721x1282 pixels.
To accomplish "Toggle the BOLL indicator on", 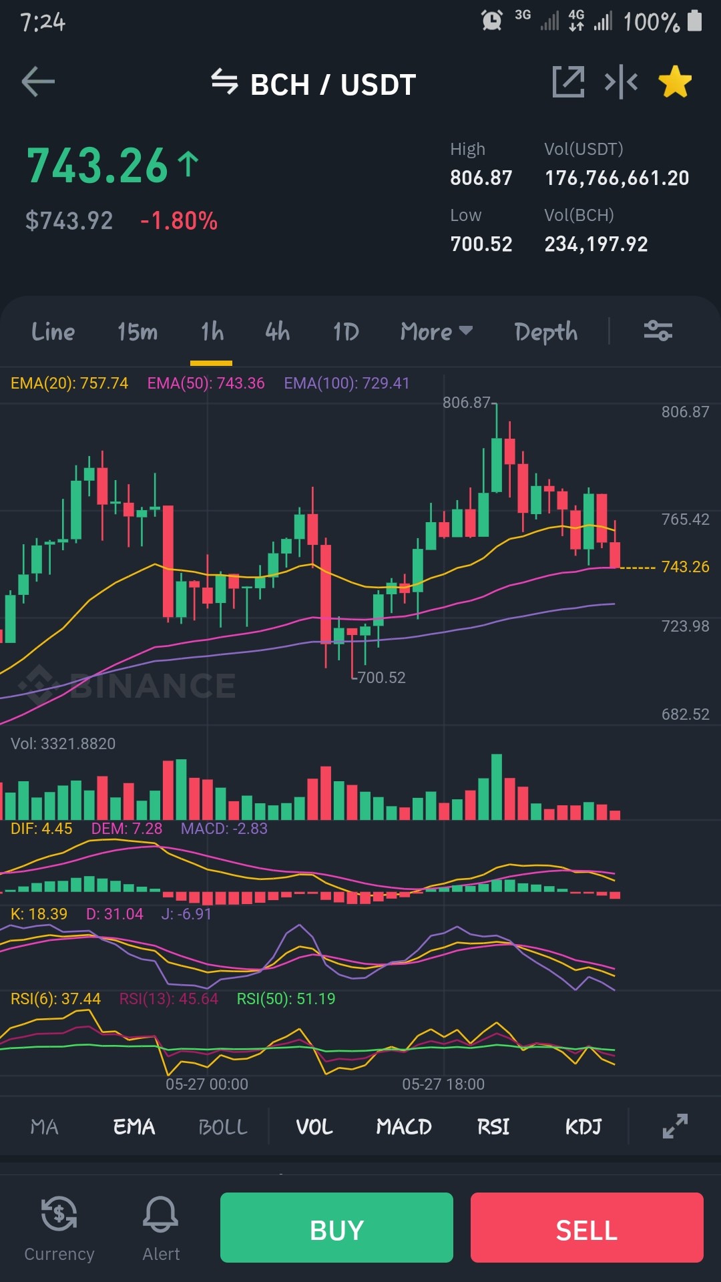I will pos(223,1127).
